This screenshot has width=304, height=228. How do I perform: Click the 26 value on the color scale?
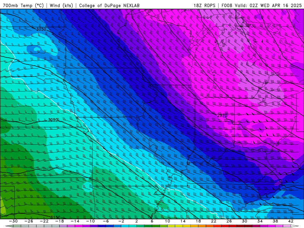pyautogui.click(x=229, y=221)
